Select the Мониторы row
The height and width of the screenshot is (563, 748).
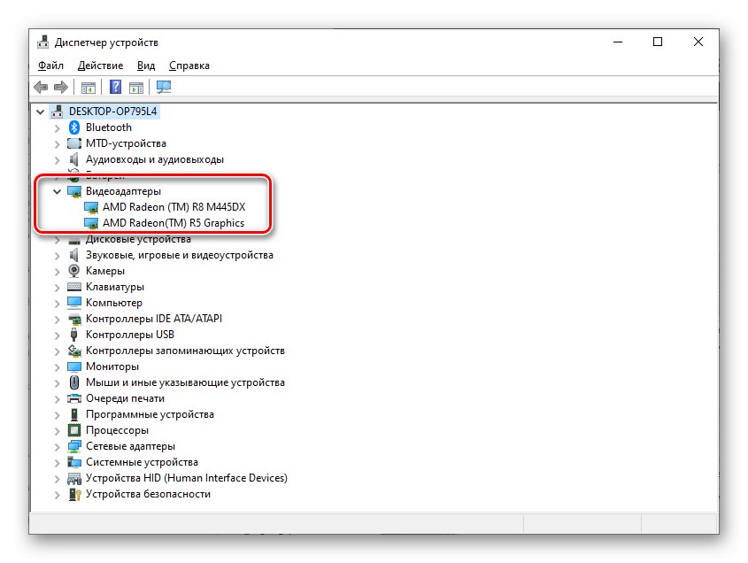coord(112,366)
